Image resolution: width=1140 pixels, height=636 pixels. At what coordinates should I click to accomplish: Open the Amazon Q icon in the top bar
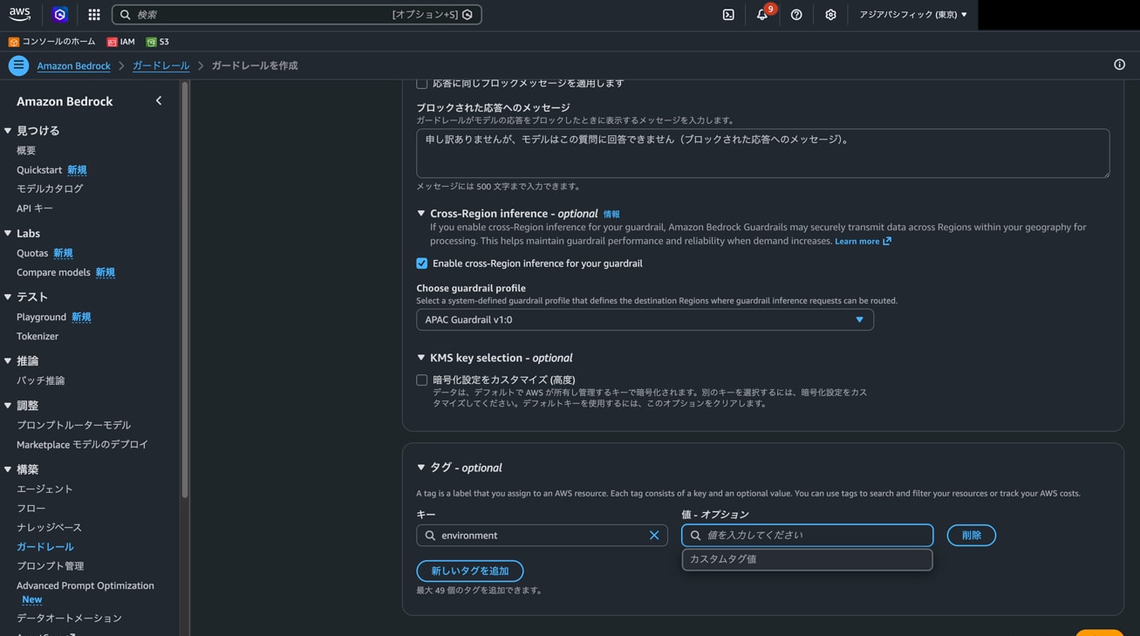[x=59, y=14]
